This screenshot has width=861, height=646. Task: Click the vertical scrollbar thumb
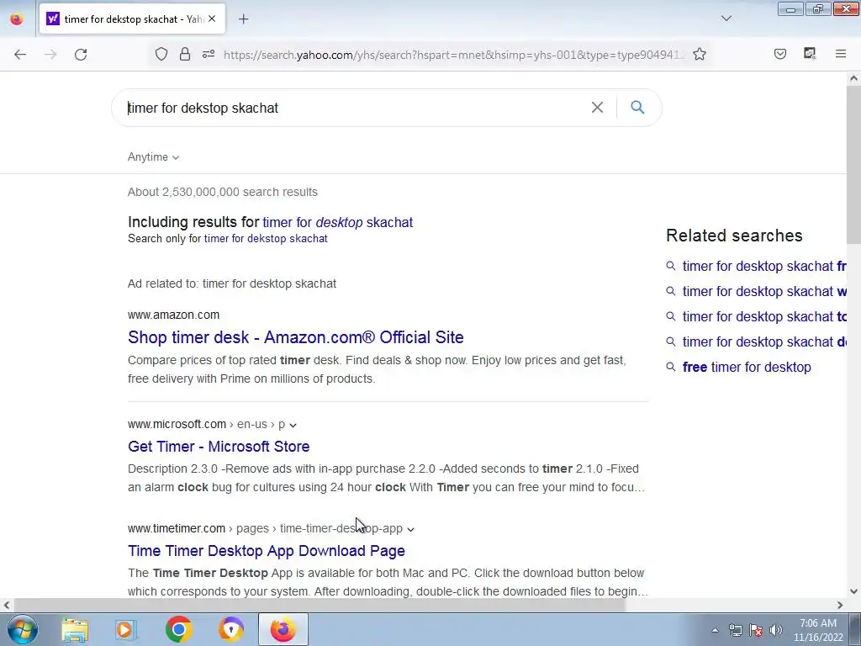(854, 164)
